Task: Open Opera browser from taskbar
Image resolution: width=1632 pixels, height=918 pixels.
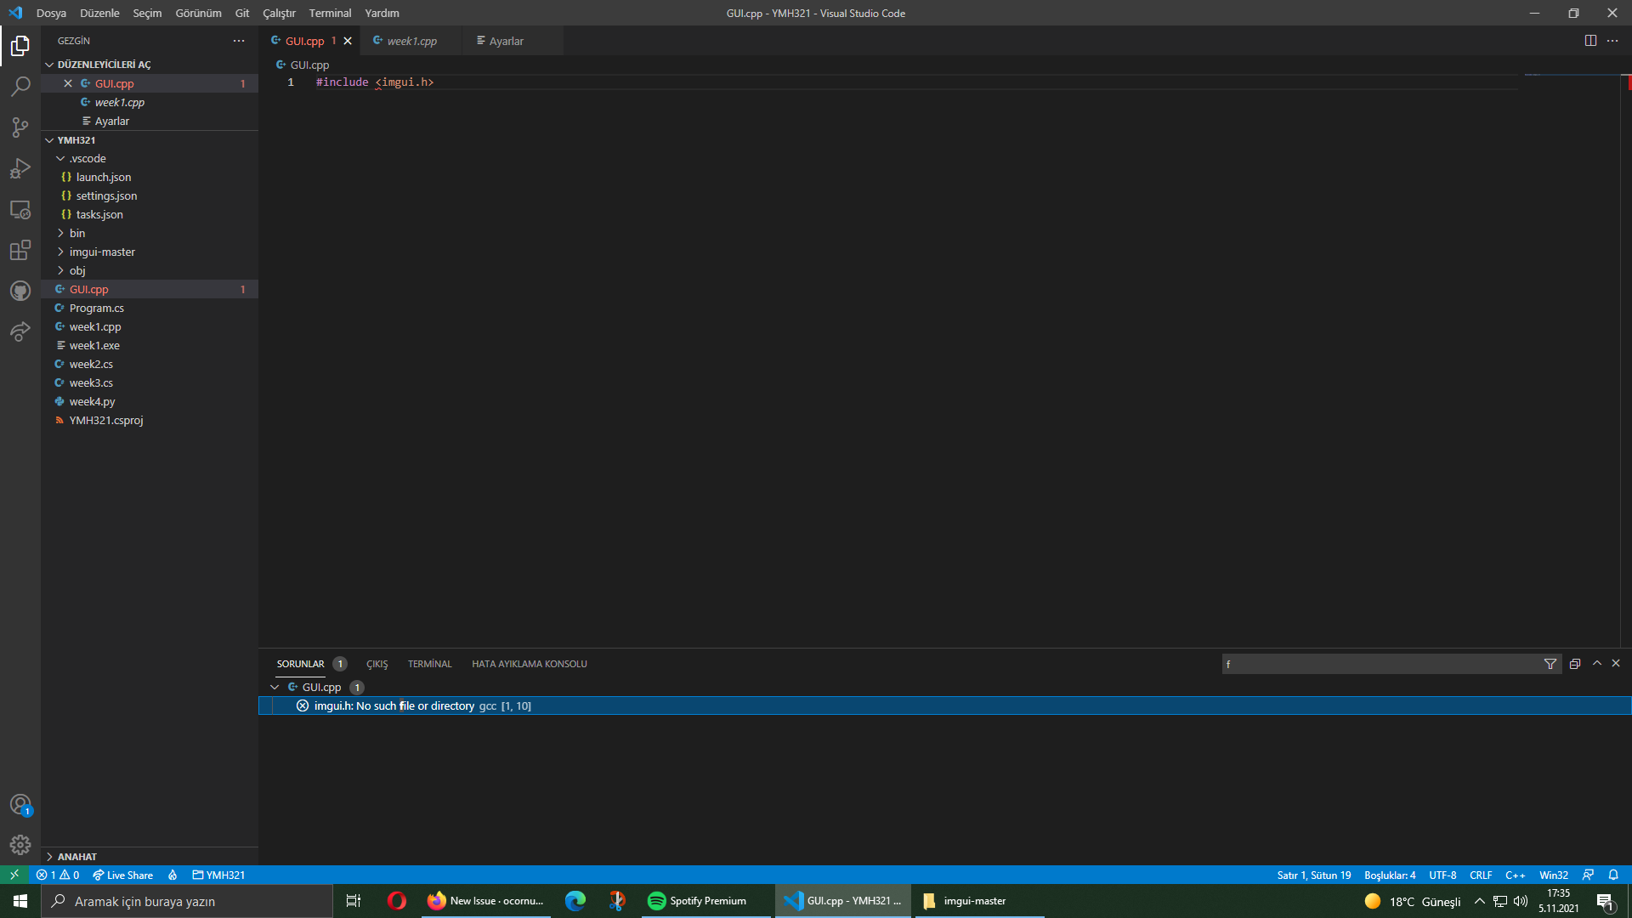Action: 397,901
